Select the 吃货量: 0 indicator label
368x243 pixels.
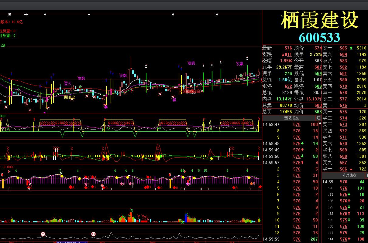[8, 31]
